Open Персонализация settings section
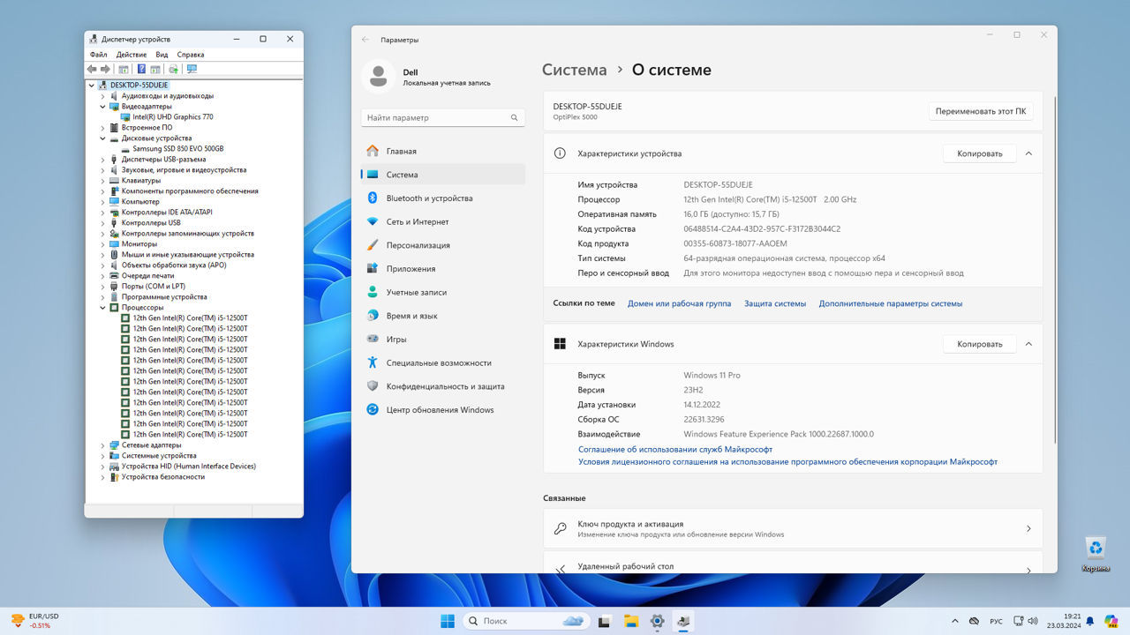This screenshot has width=1130, height=635. 443,245
